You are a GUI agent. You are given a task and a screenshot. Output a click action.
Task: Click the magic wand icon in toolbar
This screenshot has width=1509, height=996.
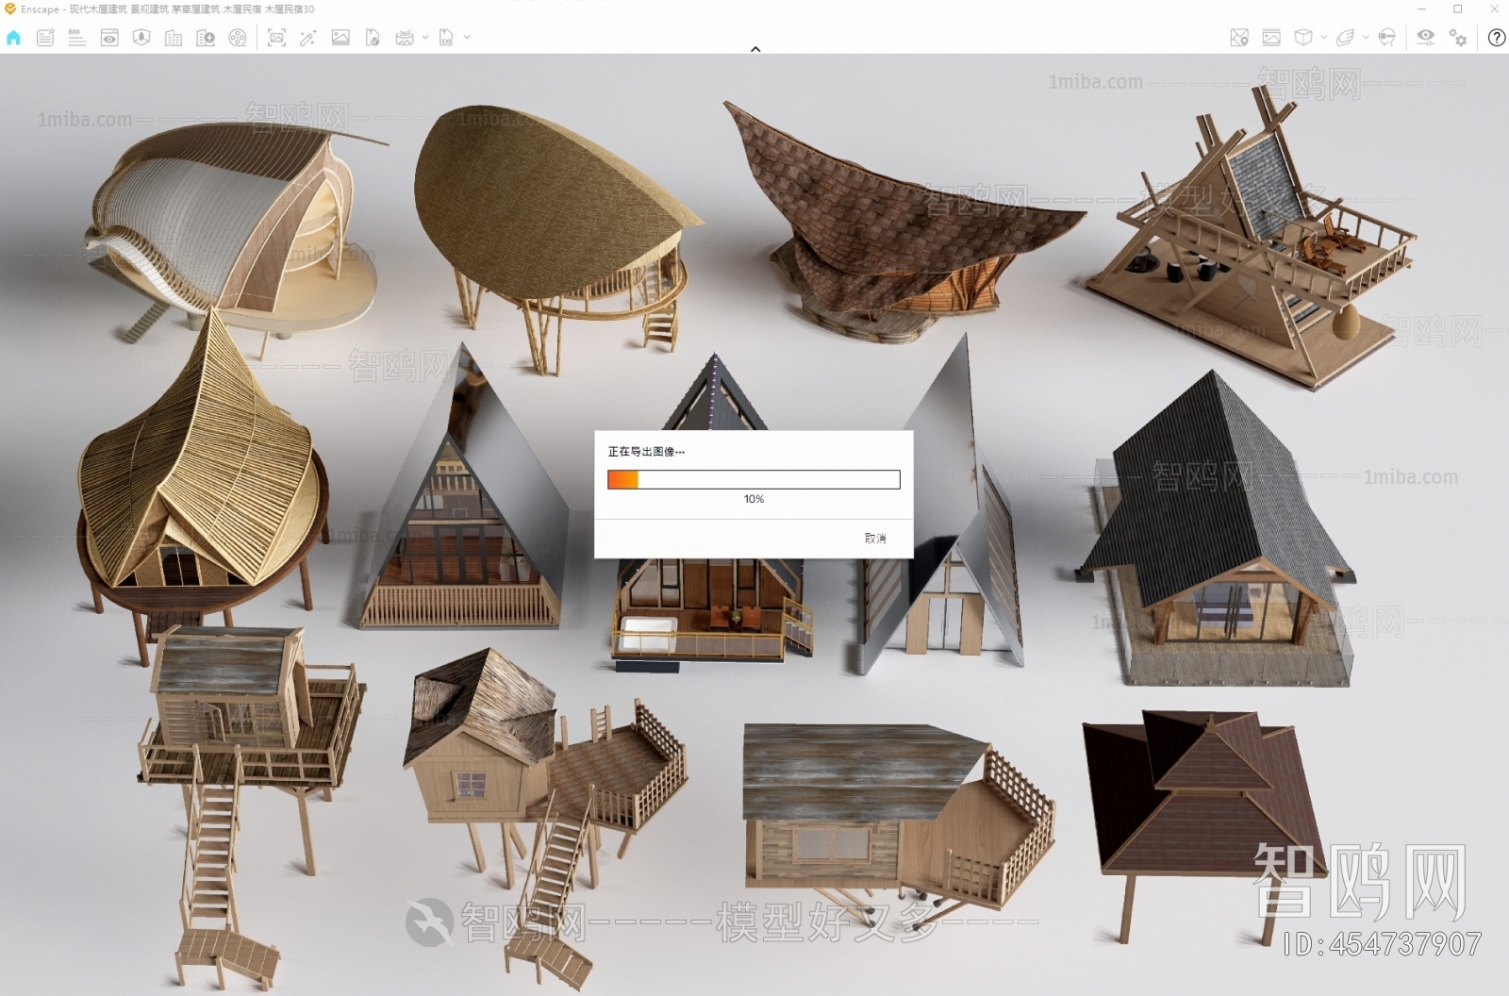[x=307, y=38]
